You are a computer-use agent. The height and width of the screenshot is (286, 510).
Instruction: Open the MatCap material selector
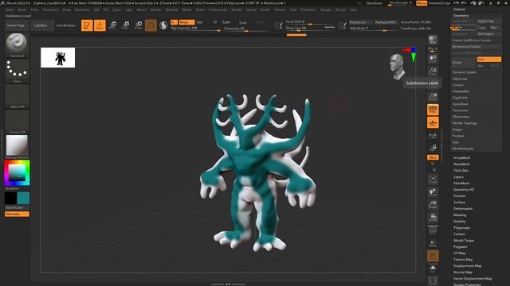click(17, 146)
